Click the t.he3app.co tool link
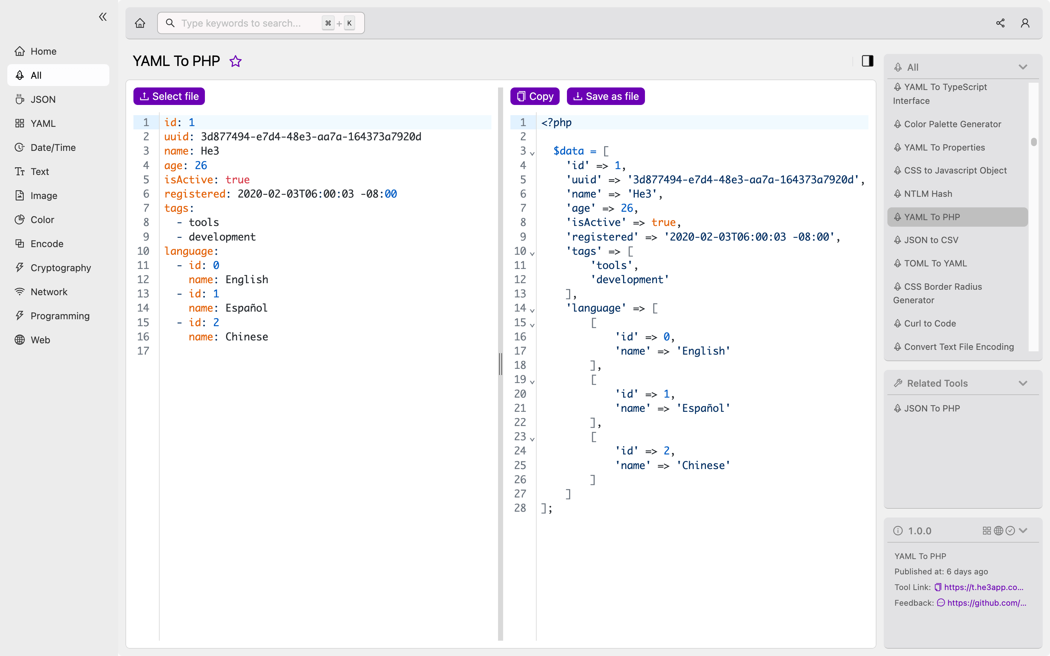This screenshot has height=656, width=1050. (984, 587)
